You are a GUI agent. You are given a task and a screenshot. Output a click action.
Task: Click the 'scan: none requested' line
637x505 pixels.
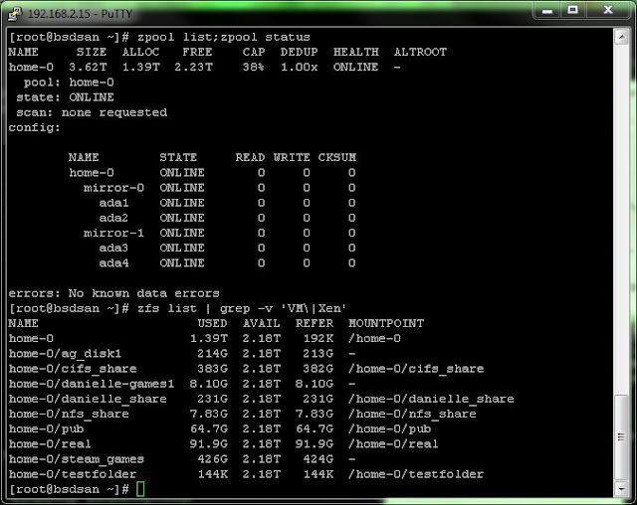pos(92,112)
